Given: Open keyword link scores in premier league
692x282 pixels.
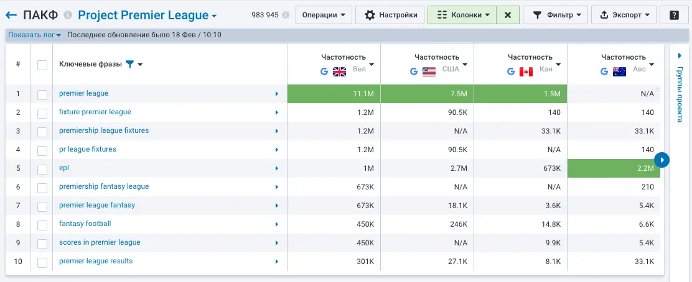Looking at the screenshot, I should click(100, 242).
